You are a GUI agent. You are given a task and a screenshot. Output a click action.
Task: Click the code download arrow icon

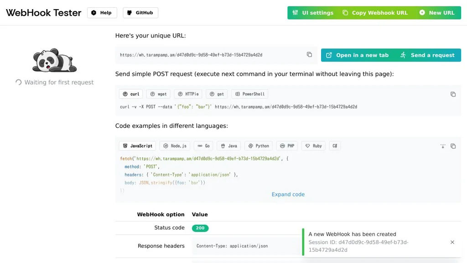point(443,146)
